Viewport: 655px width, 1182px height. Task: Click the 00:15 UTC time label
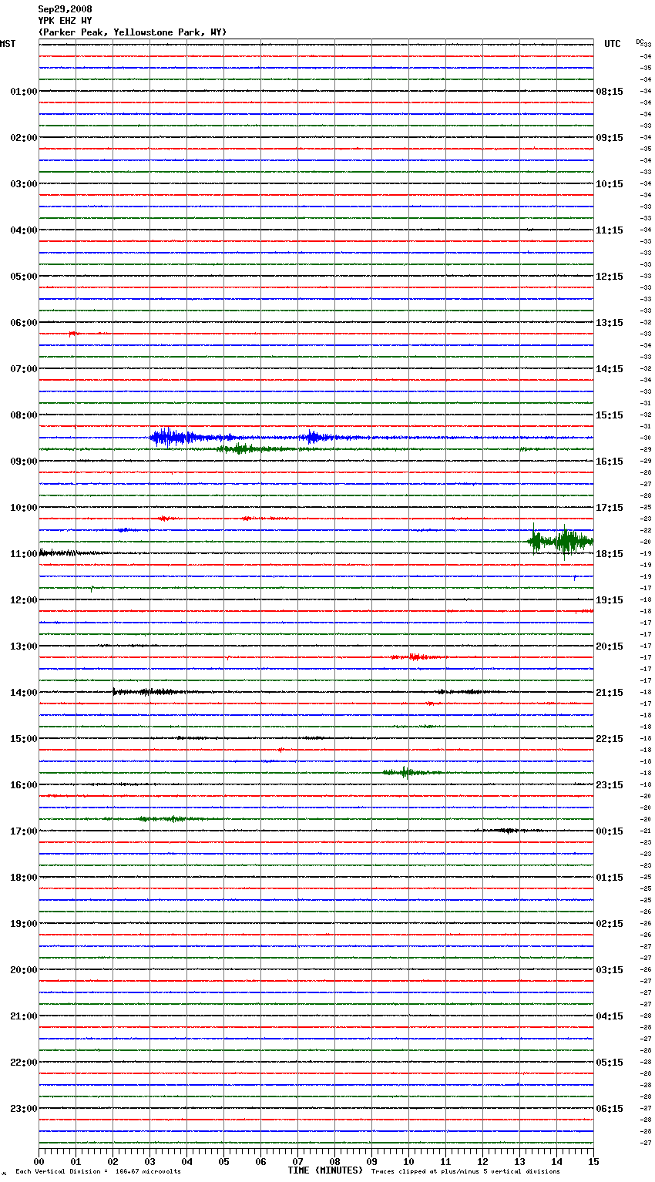pyautogui.click(x=610, y=831)
